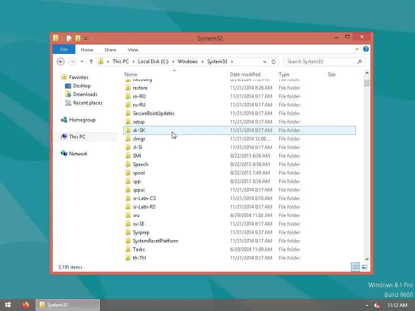415x311 pixels.
Task: Click the Favorites star icon in the sidebar
Action: coord(64,77)
